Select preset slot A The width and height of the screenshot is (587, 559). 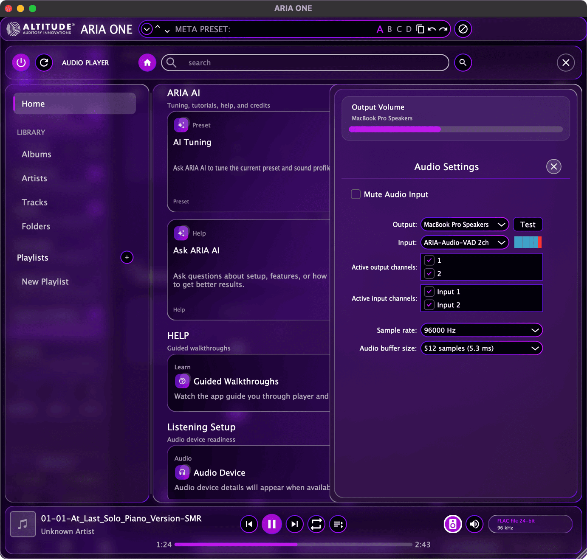(380, 29)
